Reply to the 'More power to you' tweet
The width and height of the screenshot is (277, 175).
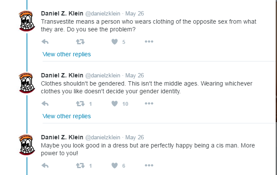(x=45, y=166)
